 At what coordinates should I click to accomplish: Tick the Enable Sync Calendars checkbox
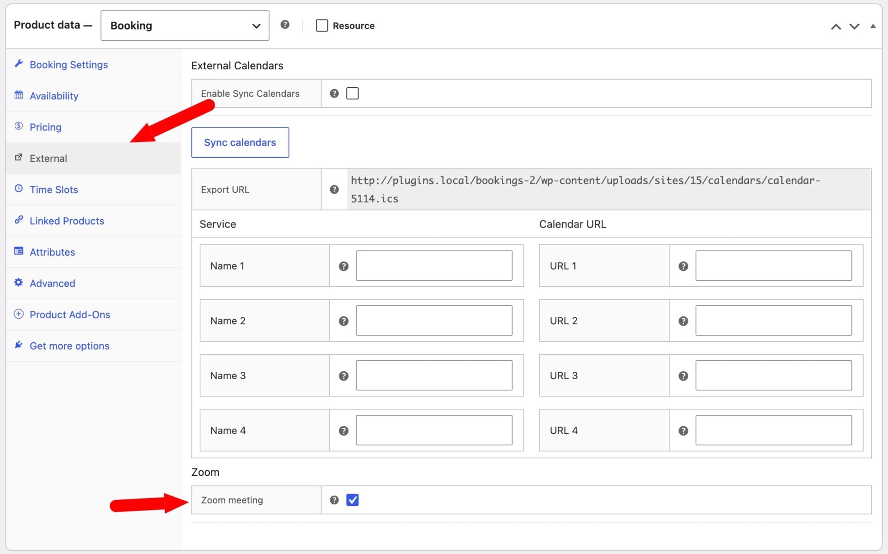352,93
